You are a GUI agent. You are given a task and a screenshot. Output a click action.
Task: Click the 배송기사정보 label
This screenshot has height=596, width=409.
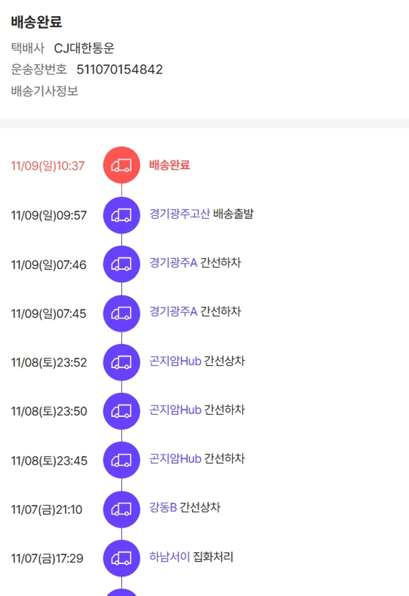tap(45, 91)
